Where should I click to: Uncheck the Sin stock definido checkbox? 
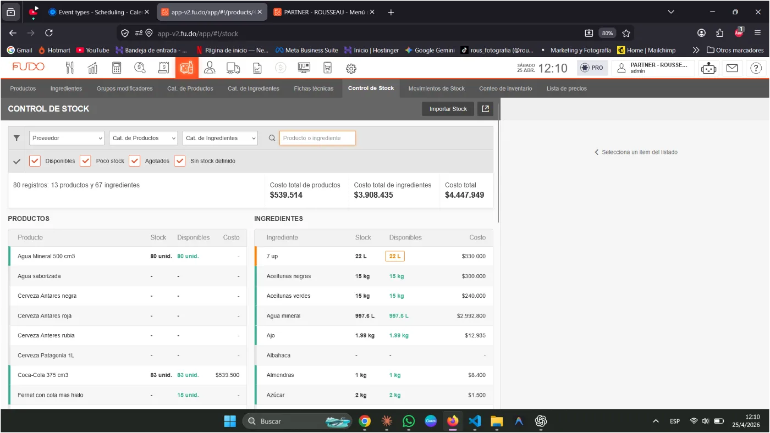(180, 161)
